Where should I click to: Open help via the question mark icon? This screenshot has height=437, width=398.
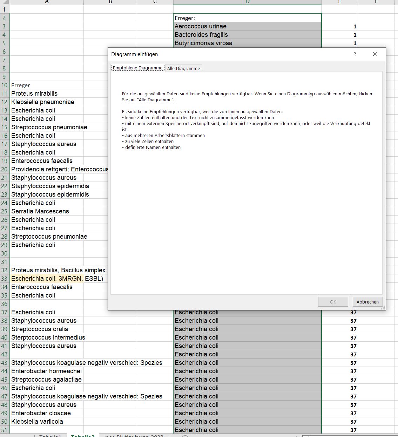(355, 54)
